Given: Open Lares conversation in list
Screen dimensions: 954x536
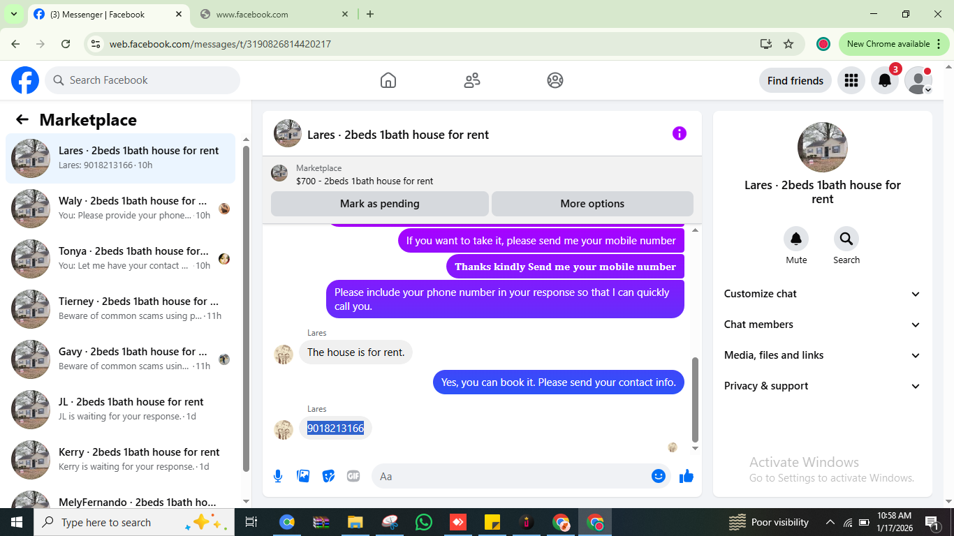Looking at the screenshot, I should coord(121,158).
